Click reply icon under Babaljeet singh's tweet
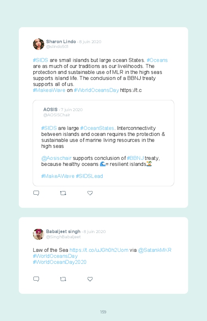Screen dimensions: 207x321 pyautogui.click(x=36, y=279)
